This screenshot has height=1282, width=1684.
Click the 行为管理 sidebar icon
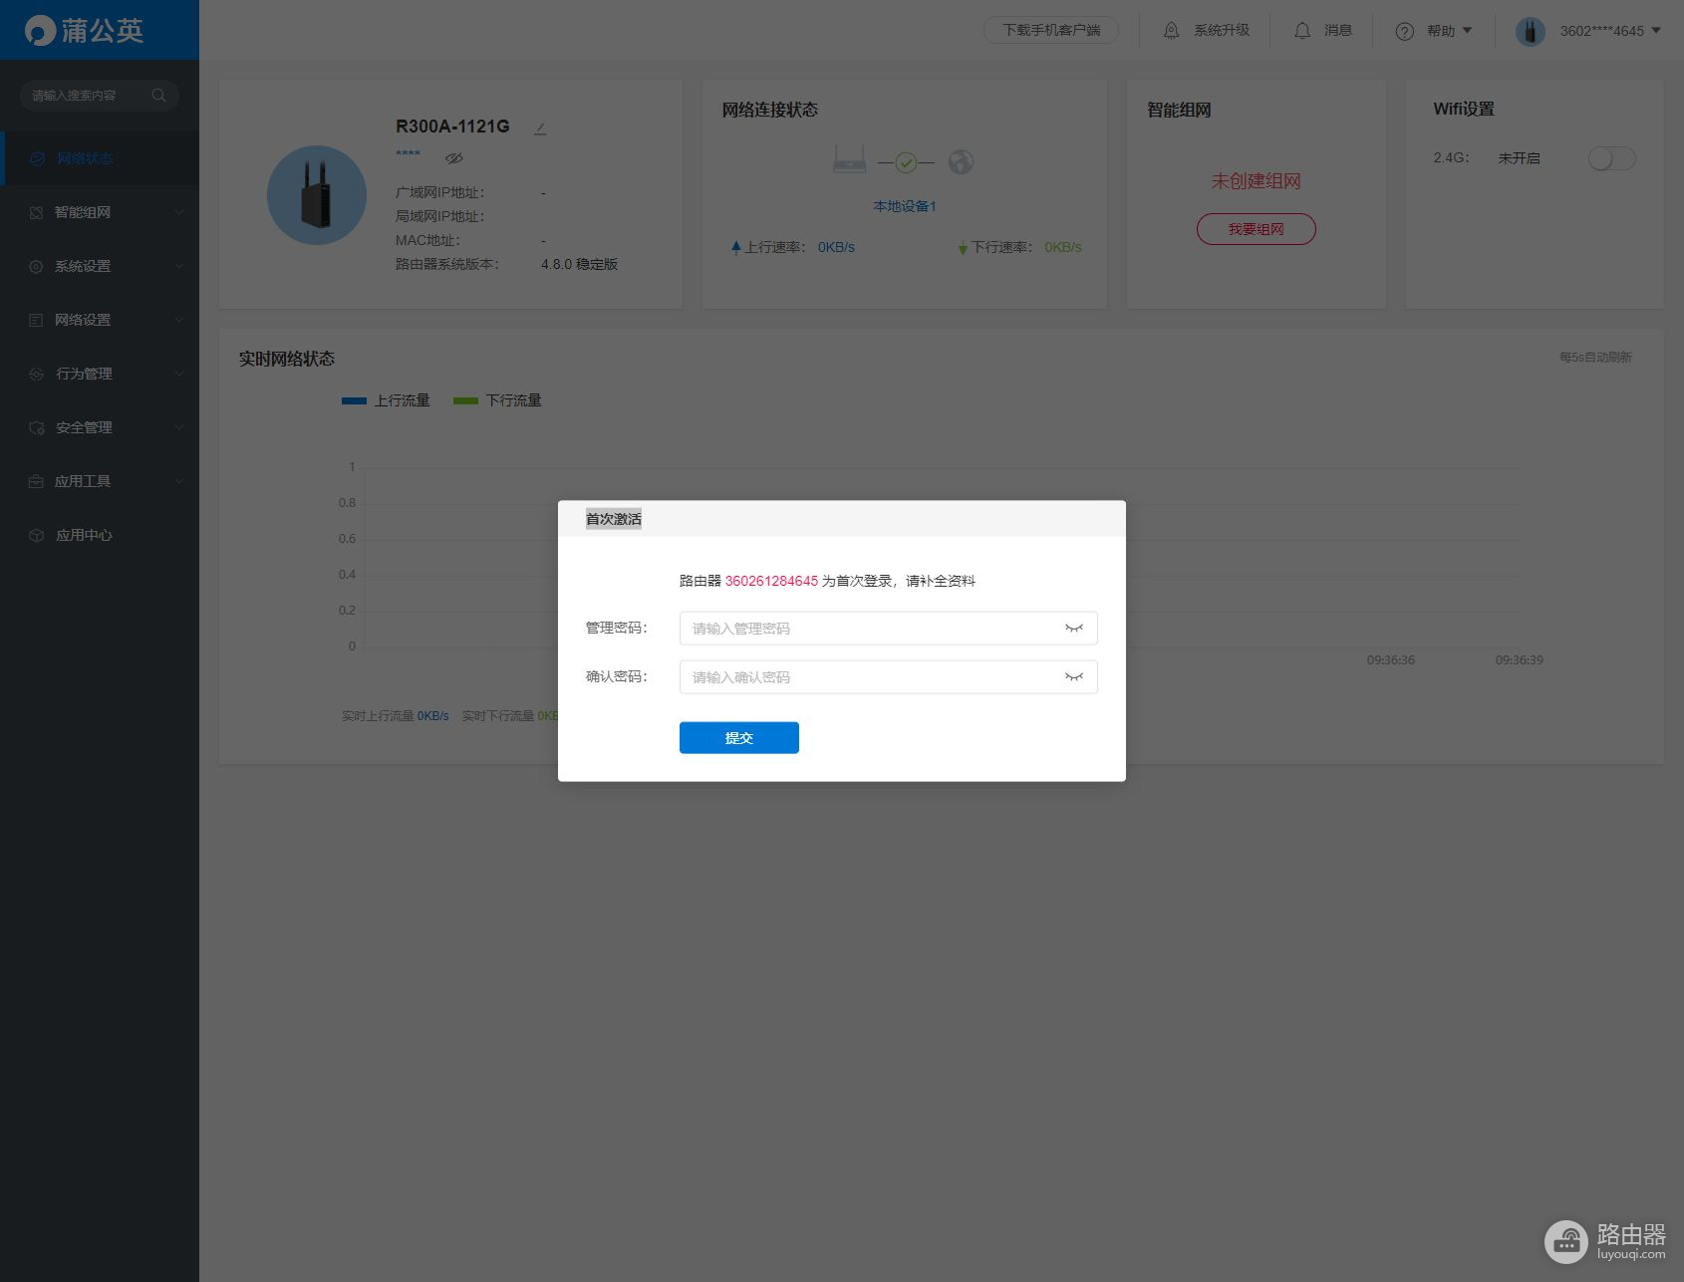click(x=36, y=374)
